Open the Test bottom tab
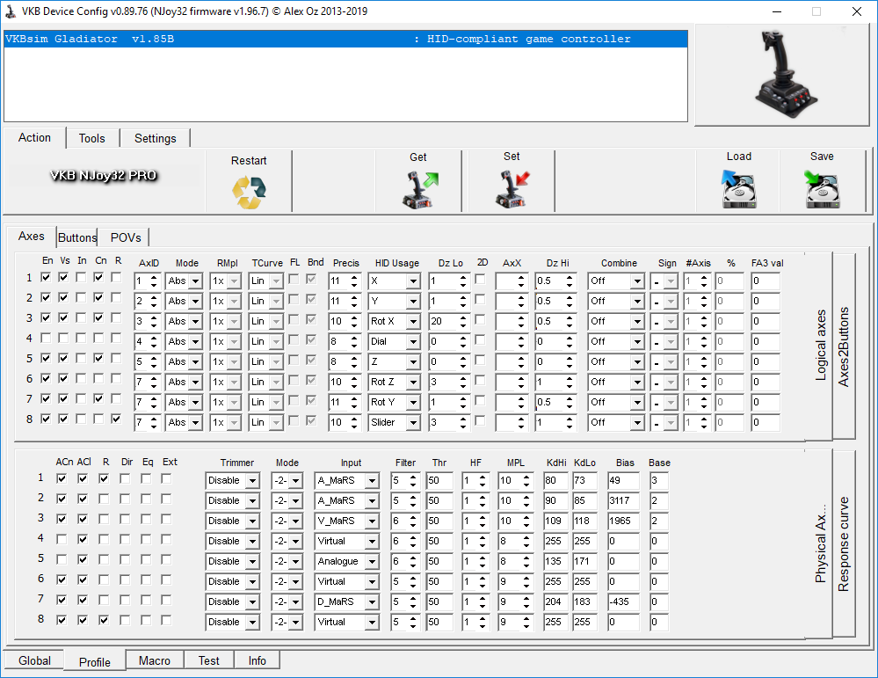878x678 pixels. 209,660
